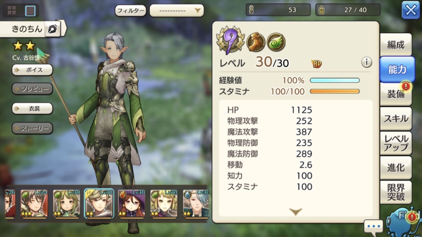Open the filter dropdown box
Screen dimensions: 422x237
pos(177,11)
